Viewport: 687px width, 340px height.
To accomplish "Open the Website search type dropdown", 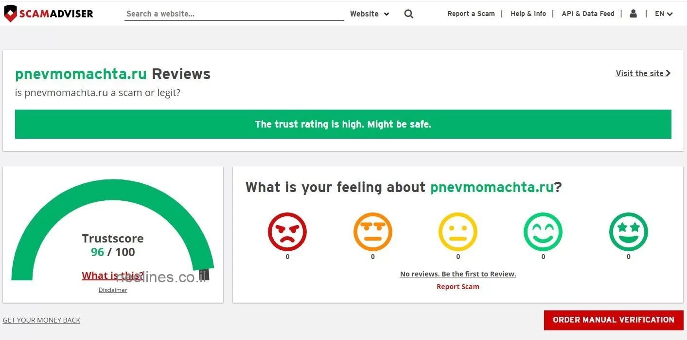I will point(370,14).
